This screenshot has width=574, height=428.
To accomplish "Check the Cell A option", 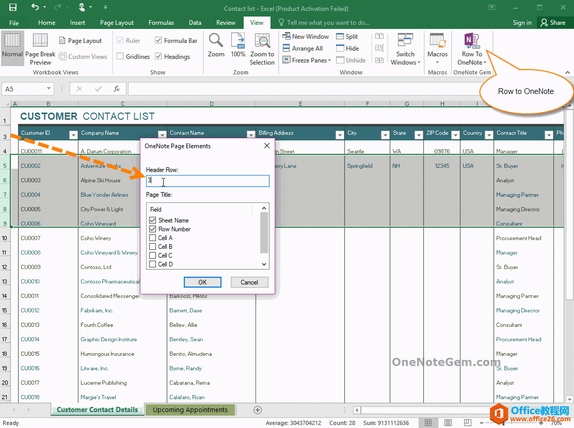I will [152, 237].
